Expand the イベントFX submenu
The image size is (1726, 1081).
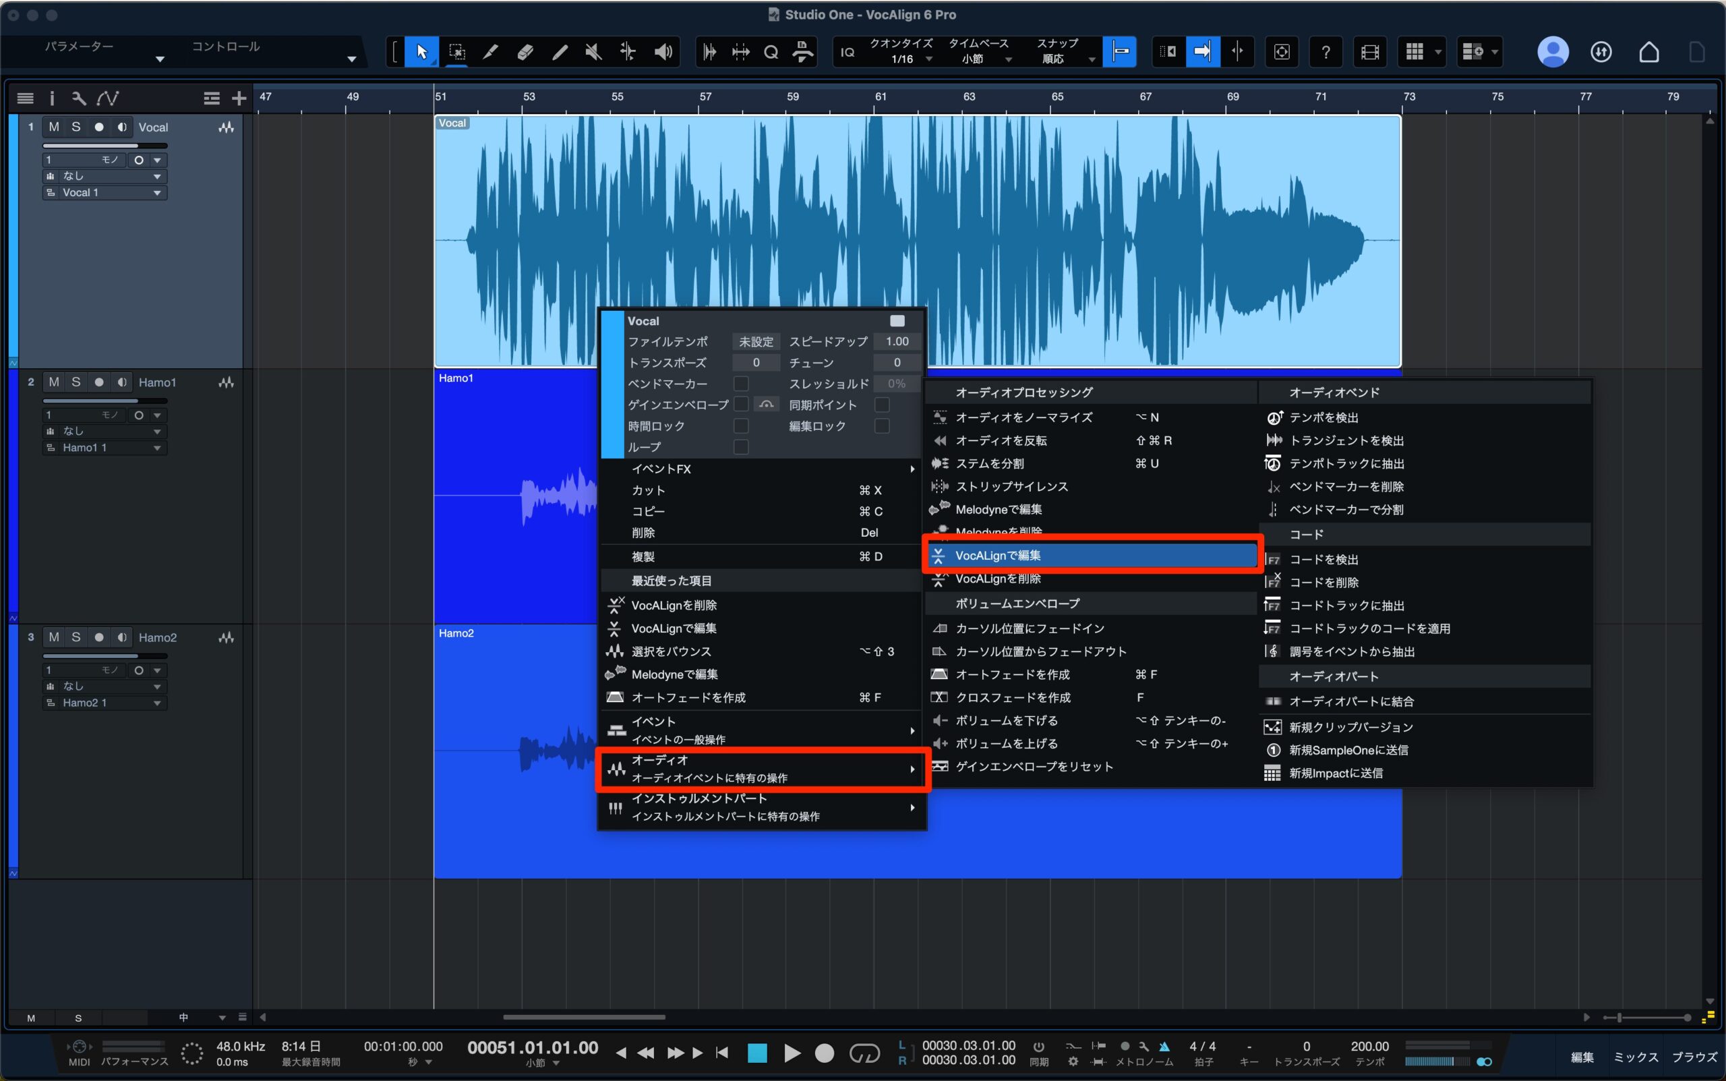[x=761, y=469]
